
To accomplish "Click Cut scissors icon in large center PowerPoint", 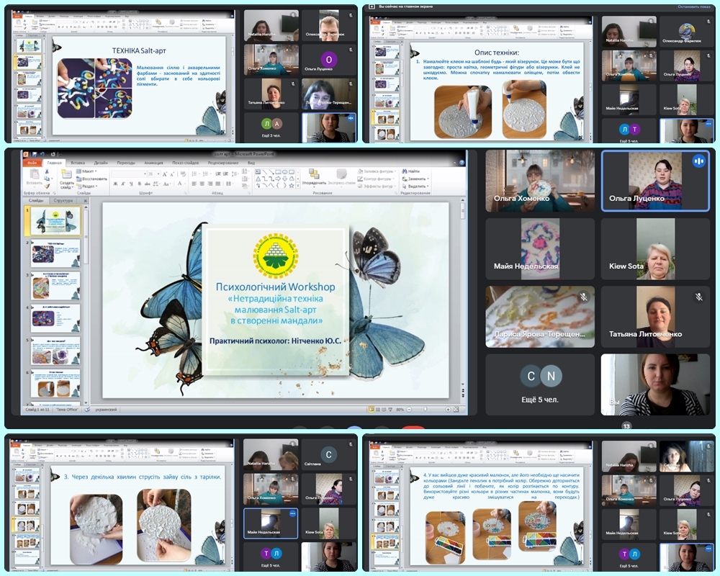I will click(47, 171).
